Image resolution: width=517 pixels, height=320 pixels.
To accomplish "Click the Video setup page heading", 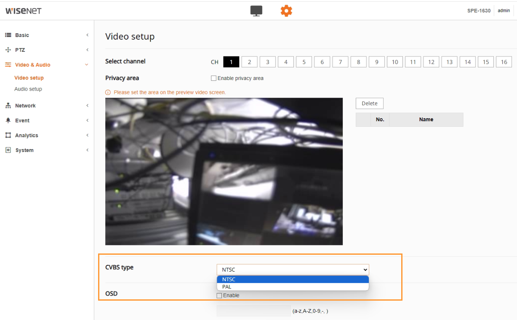I will coord(130,37).
